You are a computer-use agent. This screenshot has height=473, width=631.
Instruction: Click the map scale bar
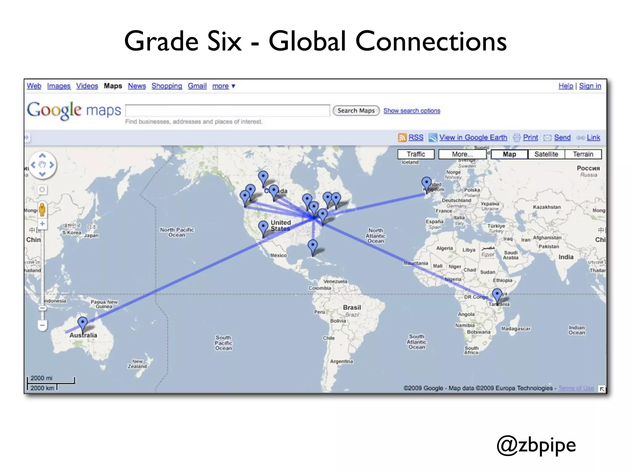point(51,383)
